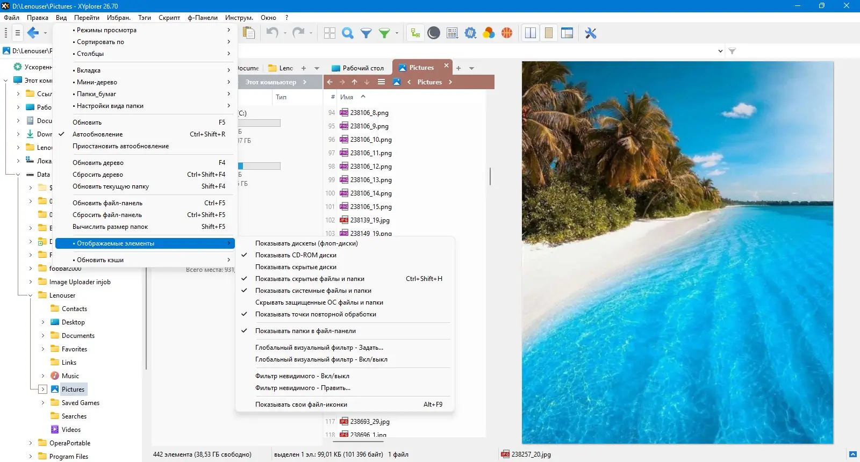
Task: Open Find Files with the magnifier icon
Action: point(348,33)
